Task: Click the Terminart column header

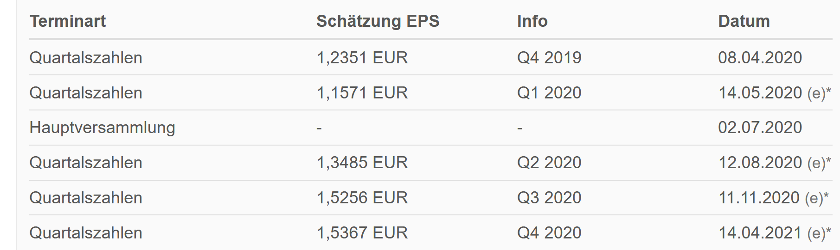Action: tap(68, 21)
